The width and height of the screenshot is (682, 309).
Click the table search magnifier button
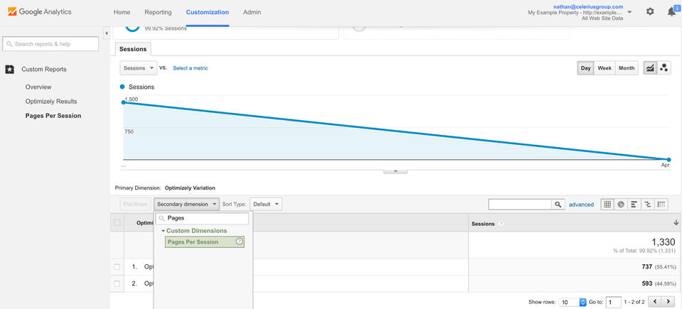pyautogui.click(x=558, y=205)
